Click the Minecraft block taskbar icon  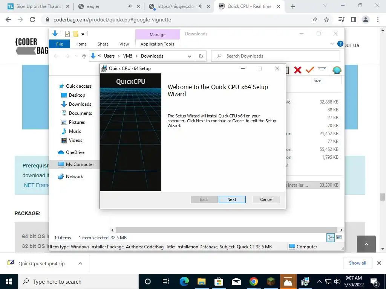[x=271, y=281]
